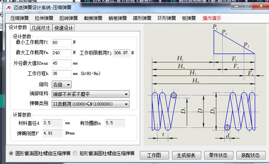Click the 有效圈数n value field
This screenshot has height=164, width=269.
(115, 123)
